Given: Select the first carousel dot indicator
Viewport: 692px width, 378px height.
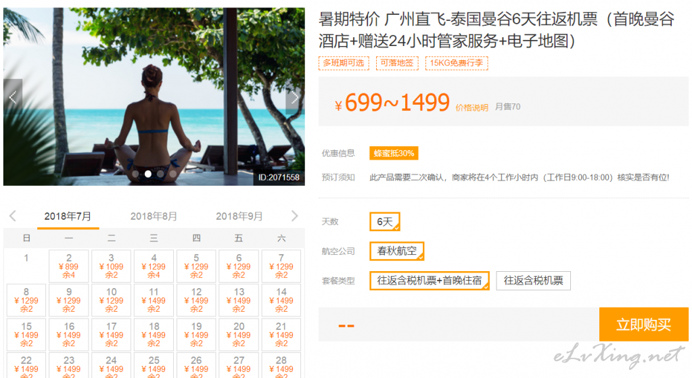Looking at the screenshot, I should pos(135,174).
